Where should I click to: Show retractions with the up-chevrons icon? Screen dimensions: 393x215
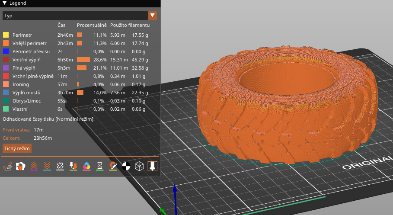click(33, 166)
